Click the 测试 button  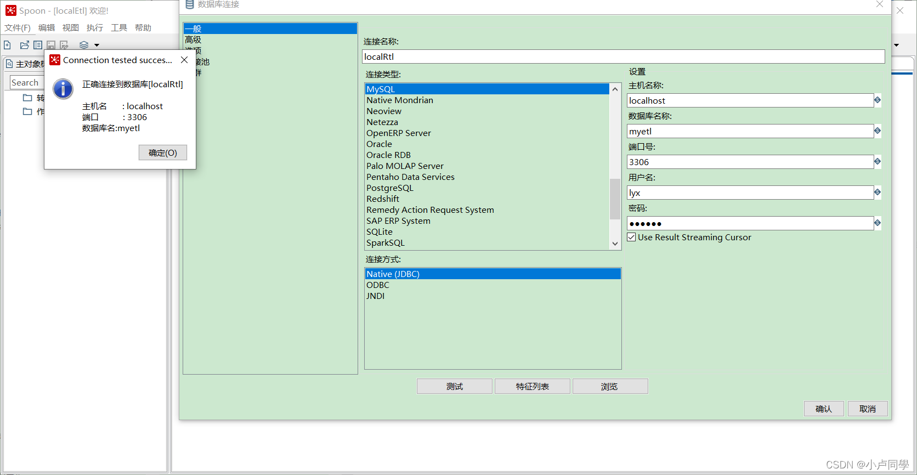coord(455,386)
